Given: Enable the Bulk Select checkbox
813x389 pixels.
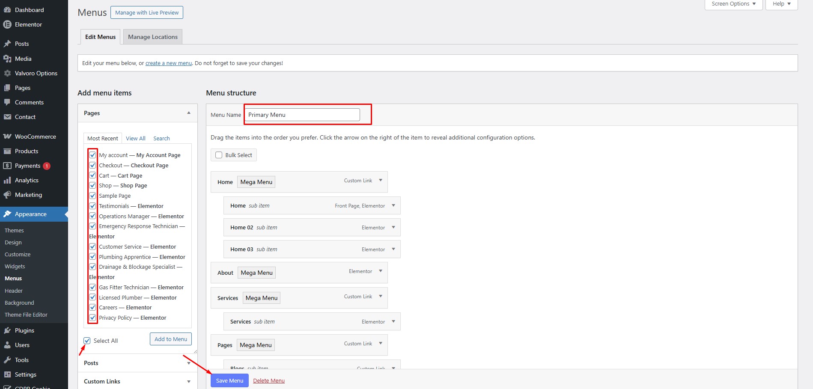Looking at the screenshot, I should click(219, 155).
